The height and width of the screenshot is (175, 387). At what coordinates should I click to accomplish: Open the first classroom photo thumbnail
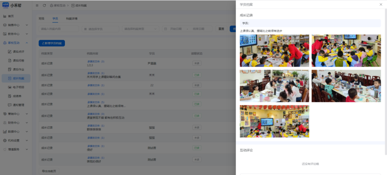tap(274, 51)
